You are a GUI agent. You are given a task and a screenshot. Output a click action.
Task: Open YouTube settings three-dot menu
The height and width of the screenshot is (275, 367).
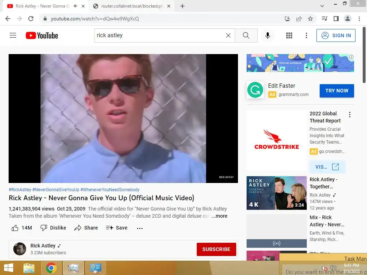(x=306, y=35)
